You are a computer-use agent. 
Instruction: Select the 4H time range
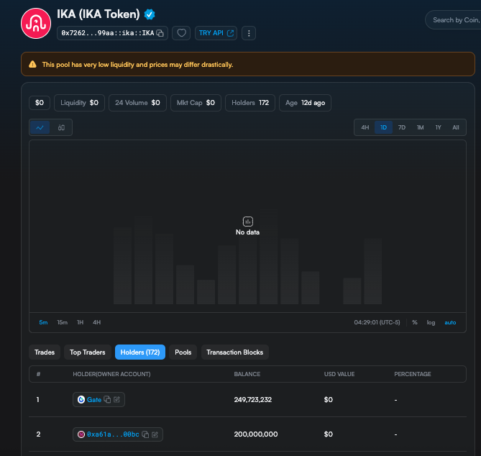[365, 127]
